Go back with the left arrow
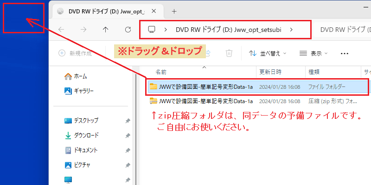The image size is (371, 185). point(61,30)
